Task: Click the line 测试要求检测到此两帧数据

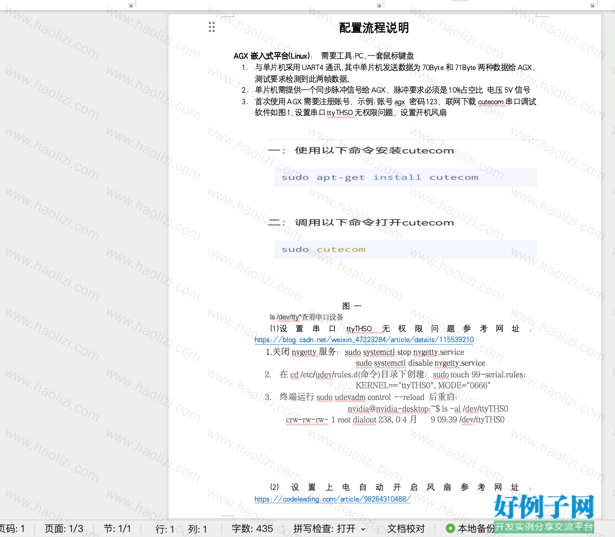Action: point(302,79)
